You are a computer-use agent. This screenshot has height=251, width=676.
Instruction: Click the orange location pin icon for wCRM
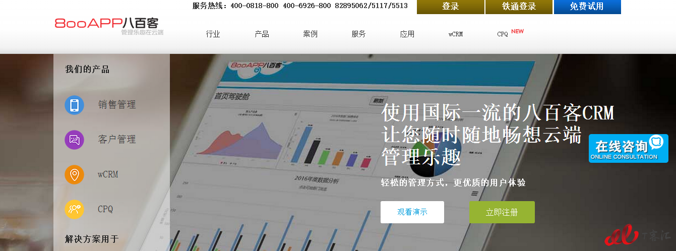tap(74, 174)
